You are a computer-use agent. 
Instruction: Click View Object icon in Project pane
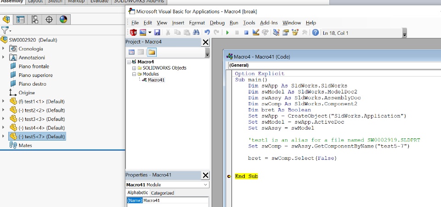point(141,52)
